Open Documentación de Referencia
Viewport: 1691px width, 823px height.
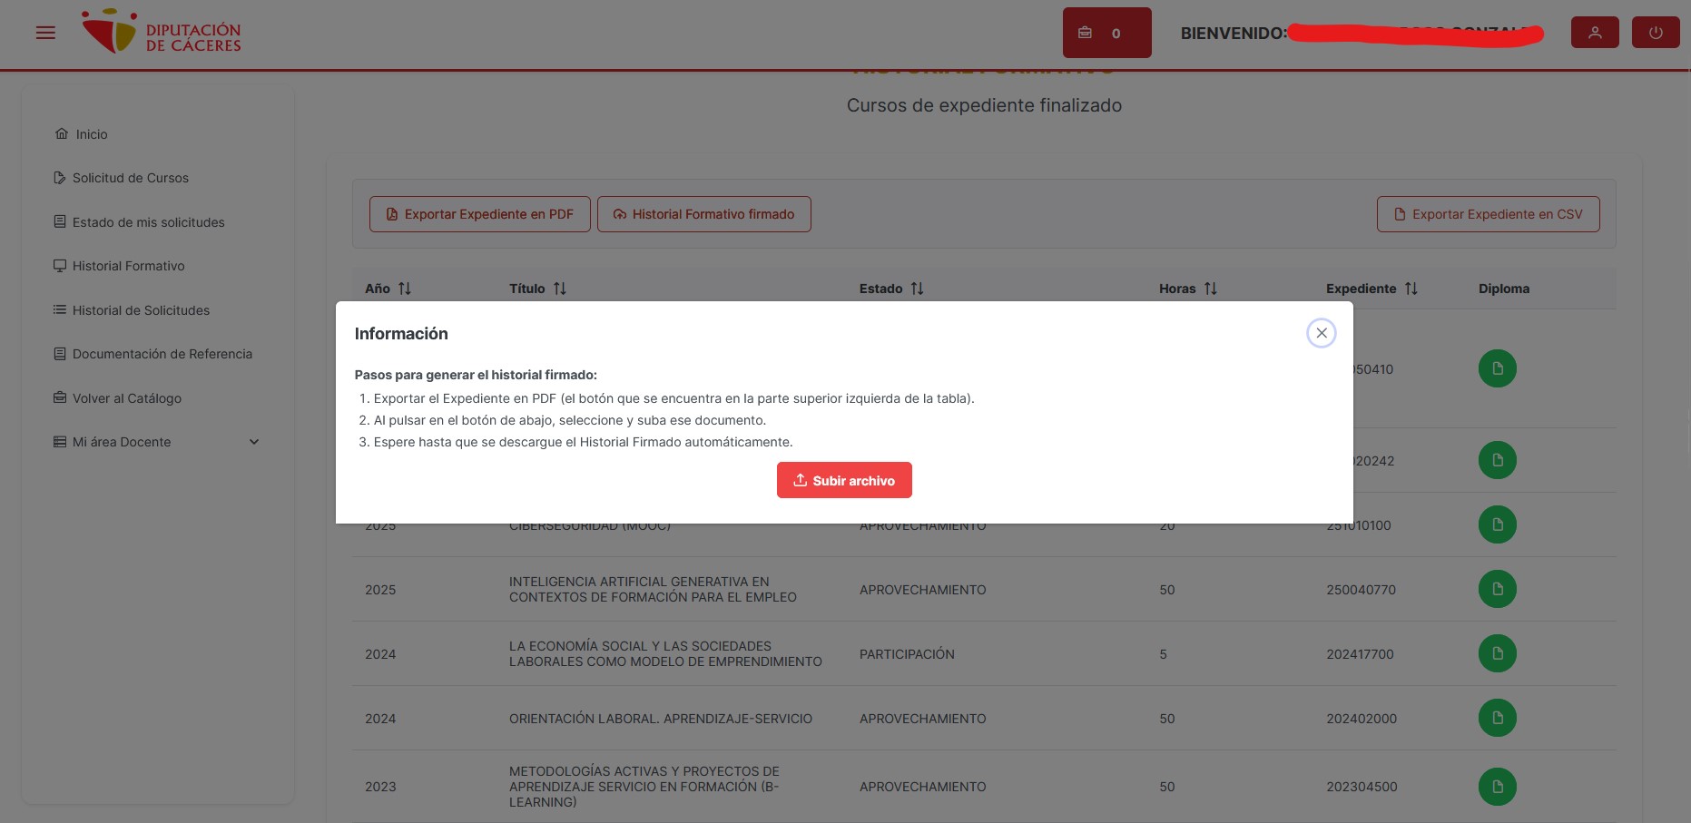[x=162, y=354]
